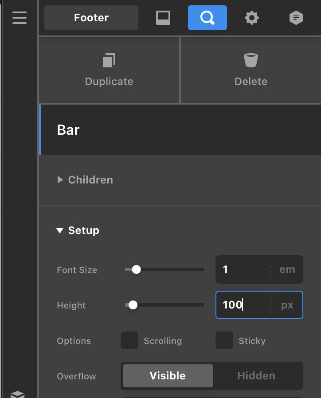321x398 pixels.
Task: Switch to the Footer tab
Action: pos(91,18)
